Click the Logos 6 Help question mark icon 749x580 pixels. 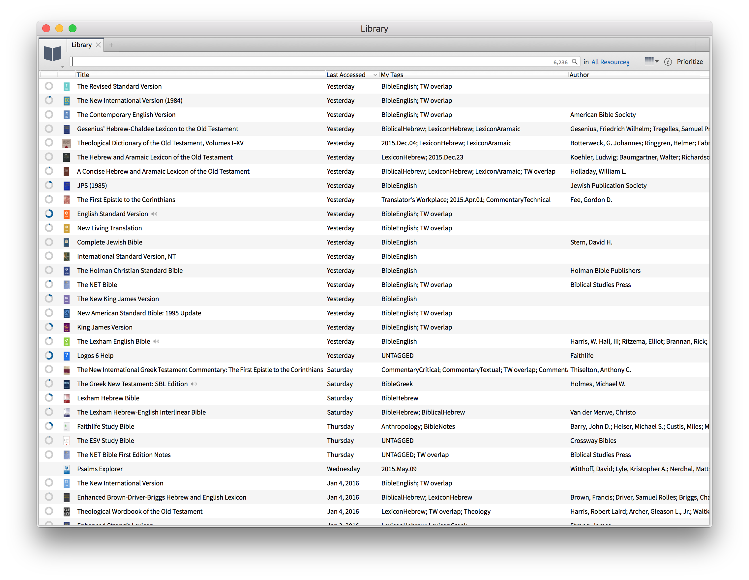[x=67, y=356]
